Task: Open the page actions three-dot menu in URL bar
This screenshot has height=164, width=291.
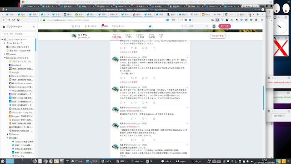Action: pyautogui.click(x=181, y=20)
